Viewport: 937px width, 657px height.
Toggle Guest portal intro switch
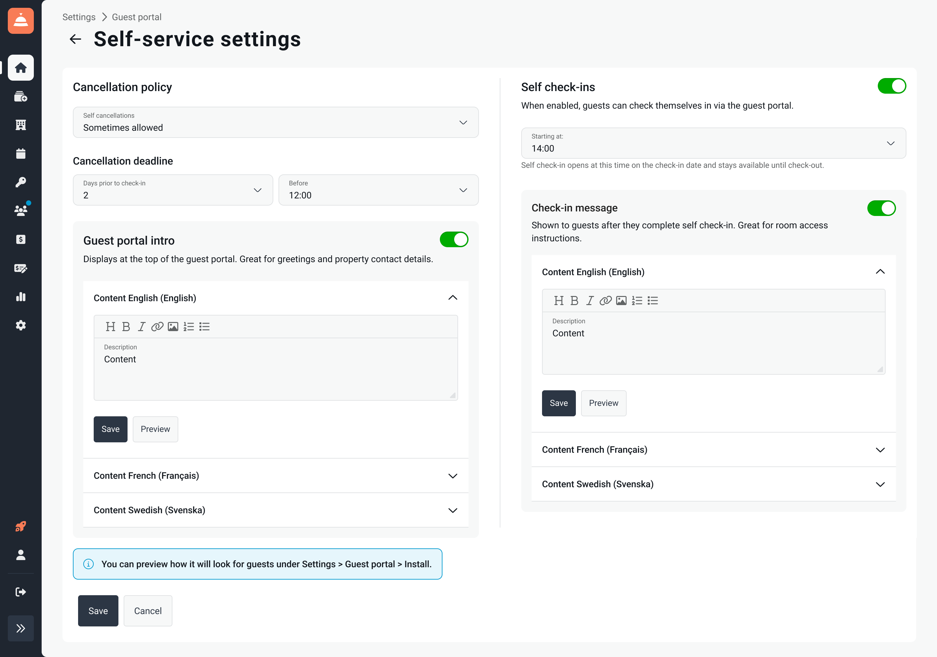[x=454, y=239]
